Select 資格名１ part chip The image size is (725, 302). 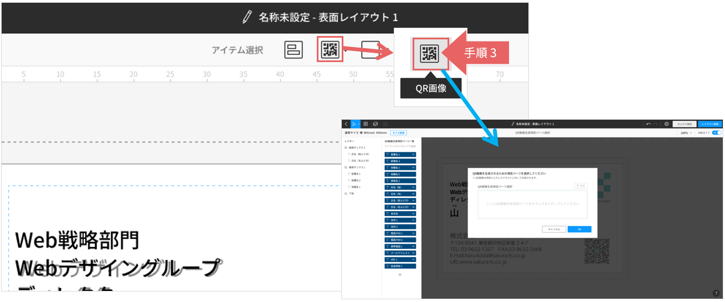coord(400,181)
